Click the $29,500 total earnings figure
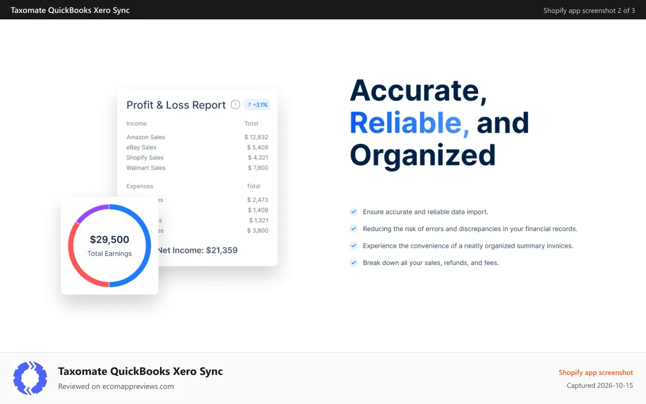Image resolution: width=646 pixels, height=404 pixels. click(x=109, y=240)
